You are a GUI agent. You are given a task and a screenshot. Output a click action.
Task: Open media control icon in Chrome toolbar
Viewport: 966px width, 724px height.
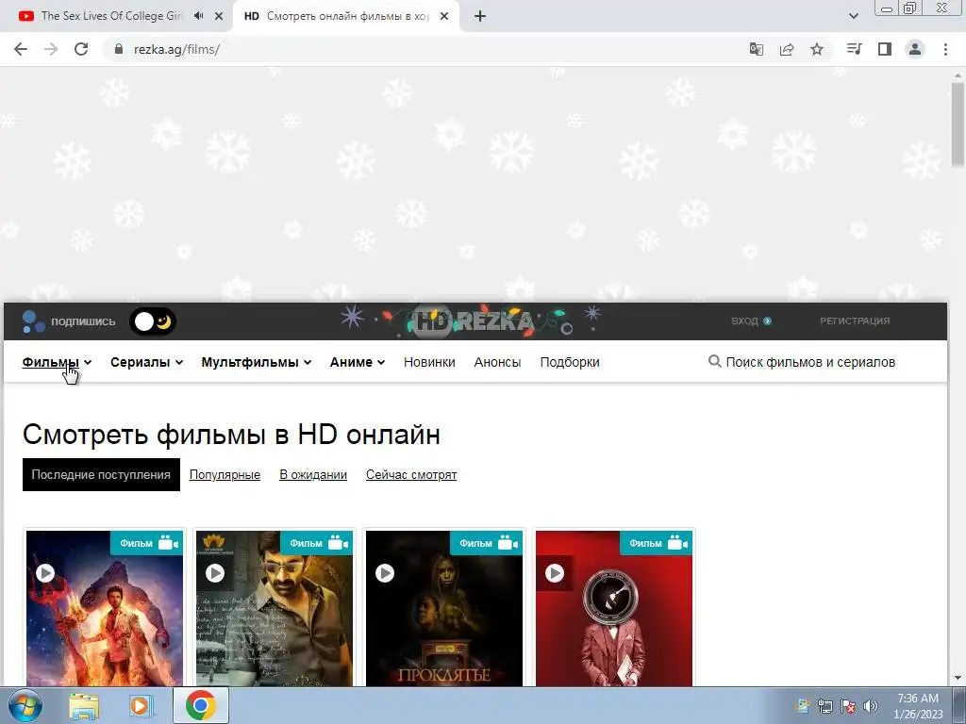click(854, 49)
